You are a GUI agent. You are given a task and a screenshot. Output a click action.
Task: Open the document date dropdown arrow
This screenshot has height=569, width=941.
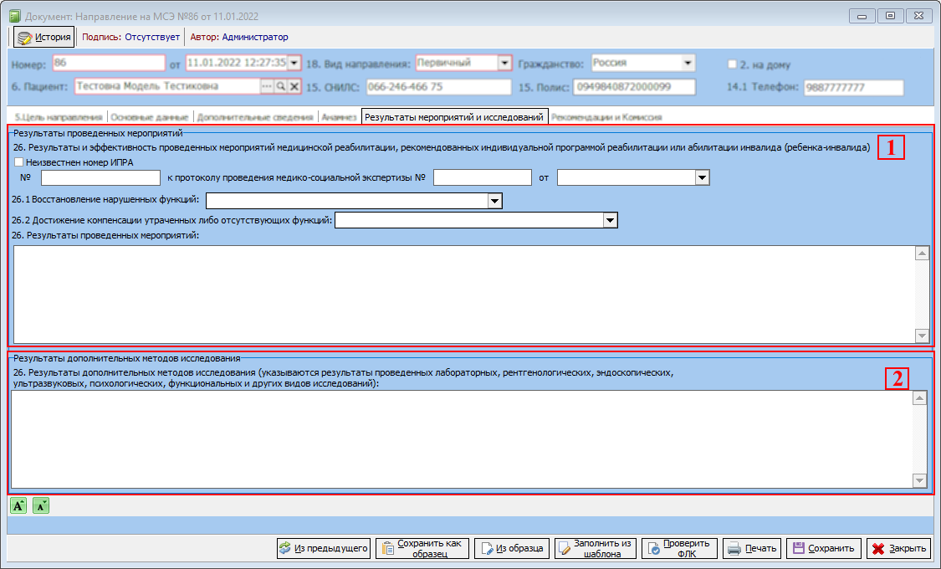(x=294, y=63)
